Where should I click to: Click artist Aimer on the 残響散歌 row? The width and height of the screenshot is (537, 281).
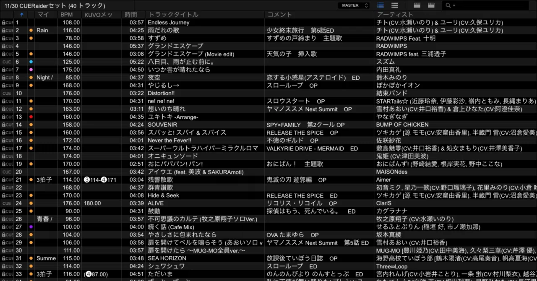[384, 180]
